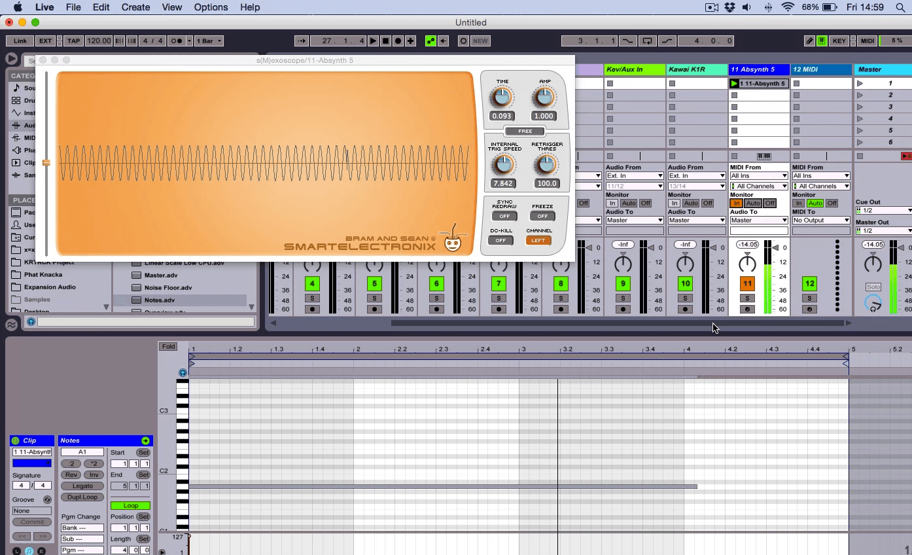Viewport: 912px width, 555px height.
Task: Click the blue clip color swatch
Action: pyautogui.click(x=31, y=463)
